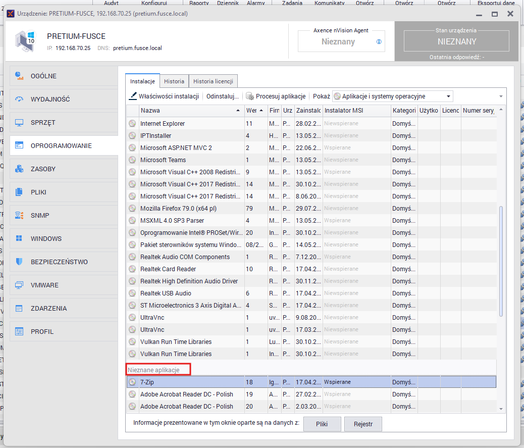Click the vertical scrollbar thumb in list
The width and height of the screenshot is (524, 448).
pos(501,261)
